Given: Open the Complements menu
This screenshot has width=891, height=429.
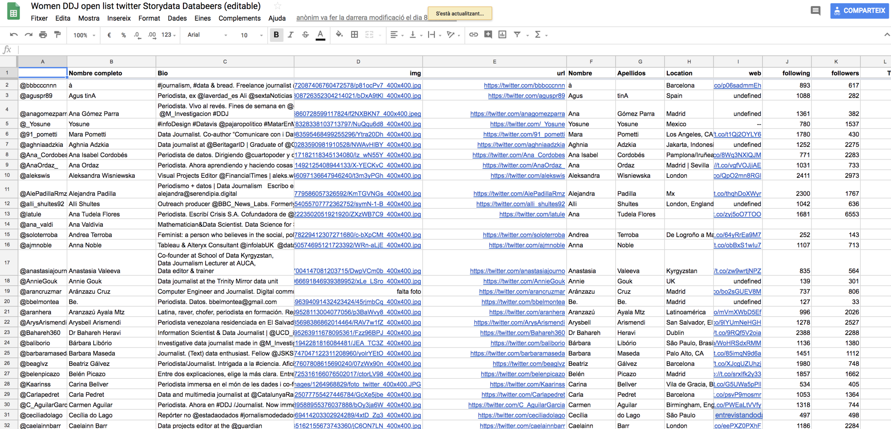Looking at the screenshot, I should tap(239, 18).
